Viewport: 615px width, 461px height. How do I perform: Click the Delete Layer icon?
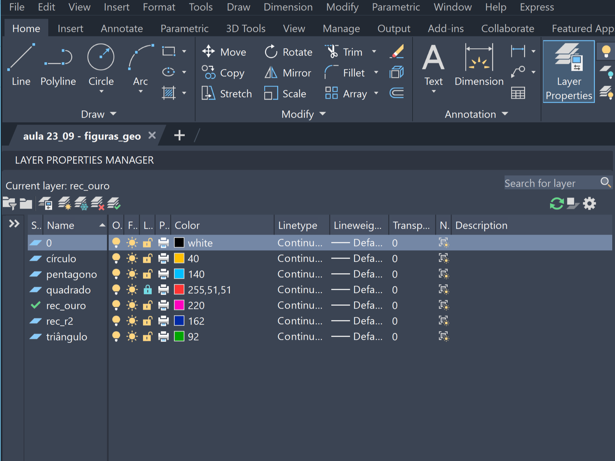(x=97, y=203)
